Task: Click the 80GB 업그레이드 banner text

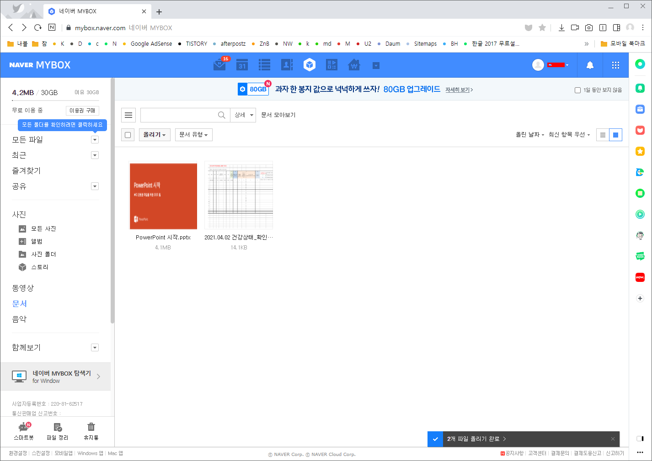Action: [x=412, y=90]
